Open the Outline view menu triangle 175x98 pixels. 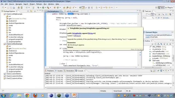pyautogui.click(x=173, y=44)
